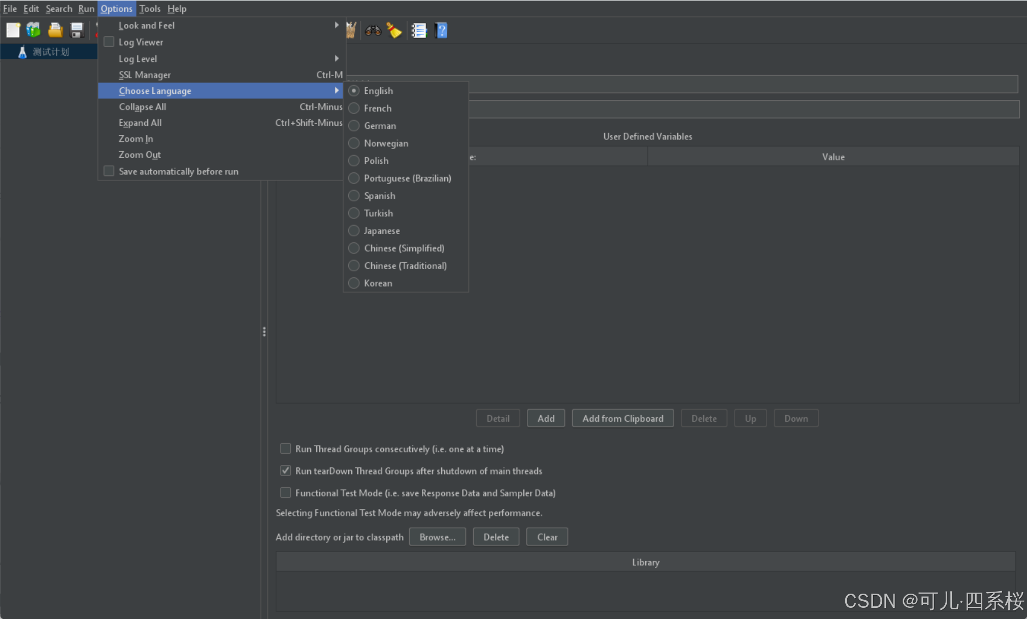1027x619 pixels.
Task: Click the Add from Clipboard button
Action: click(x=622, y=418)
